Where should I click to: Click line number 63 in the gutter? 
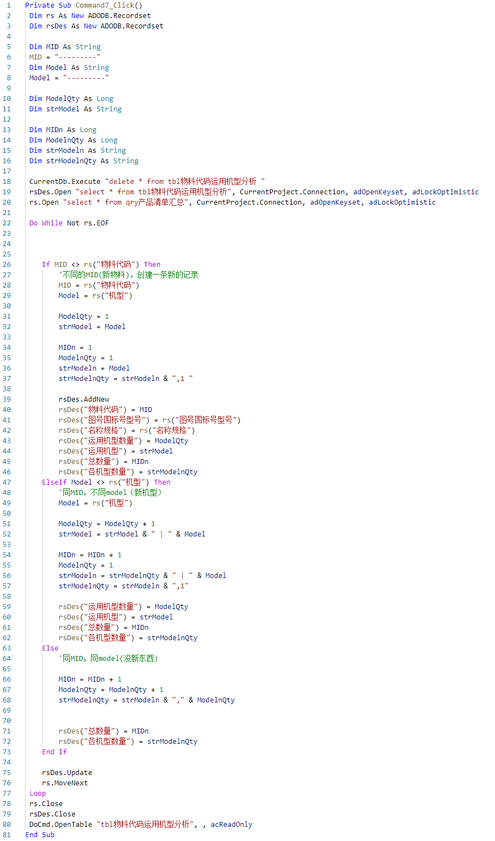tap(7, 648)
